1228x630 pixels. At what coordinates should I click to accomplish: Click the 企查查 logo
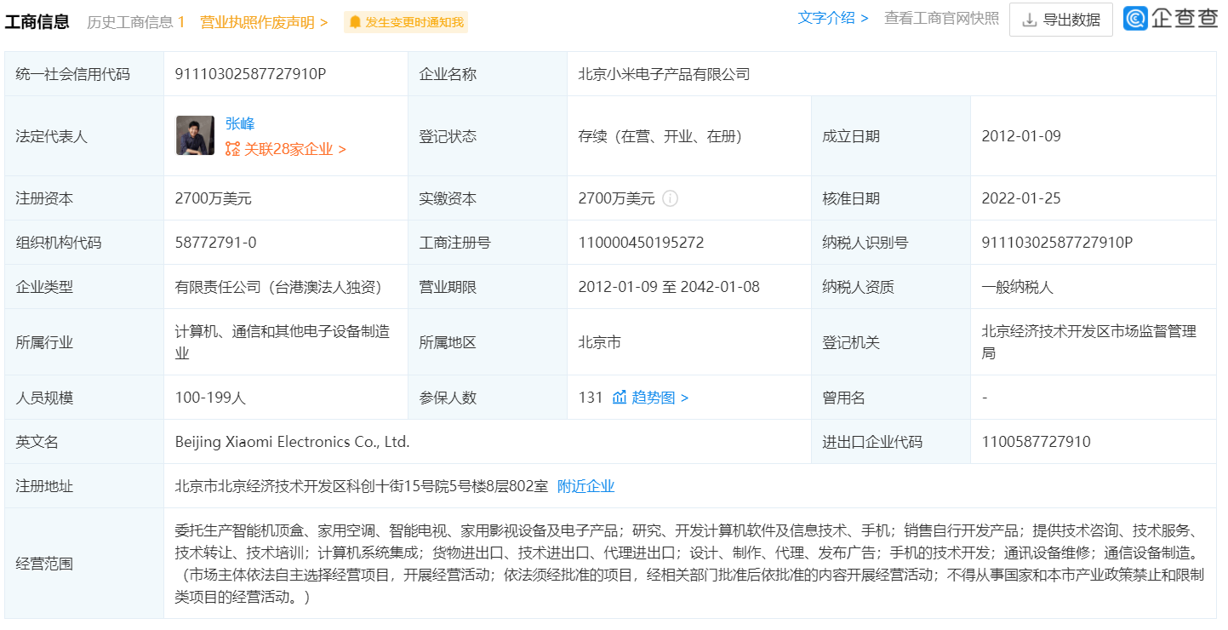(1171, 19)
